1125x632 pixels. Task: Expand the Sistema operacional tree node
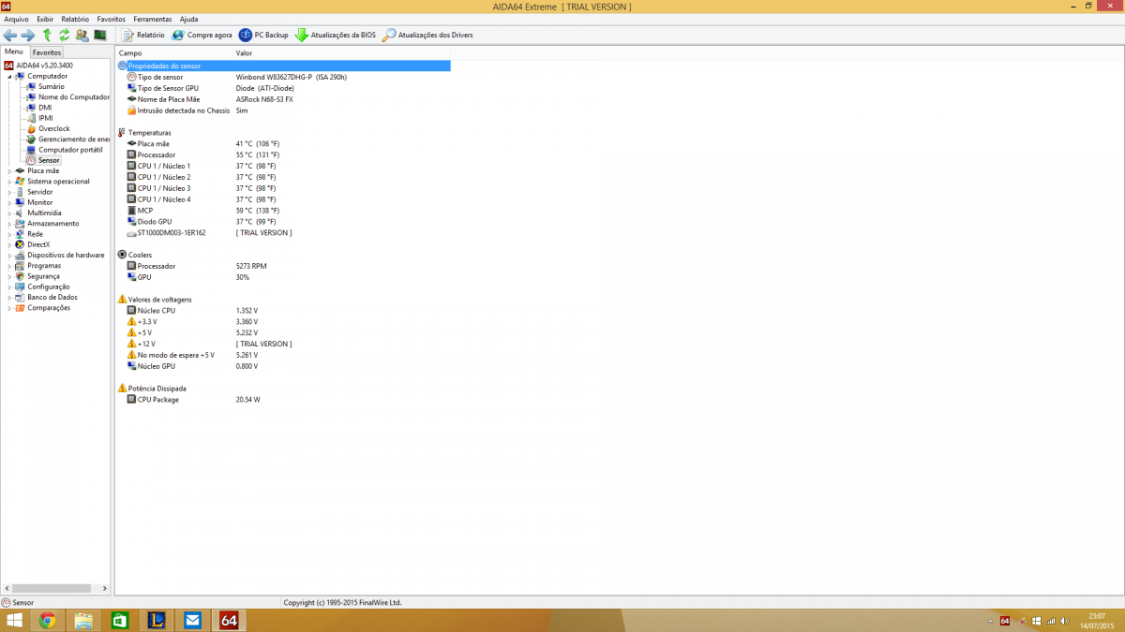pyautogui.click(x=9, y=182)
